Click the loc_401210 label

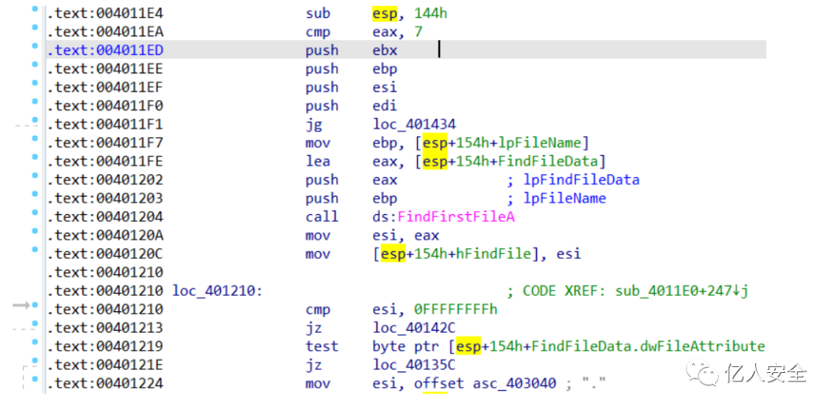tap(218, 291)
